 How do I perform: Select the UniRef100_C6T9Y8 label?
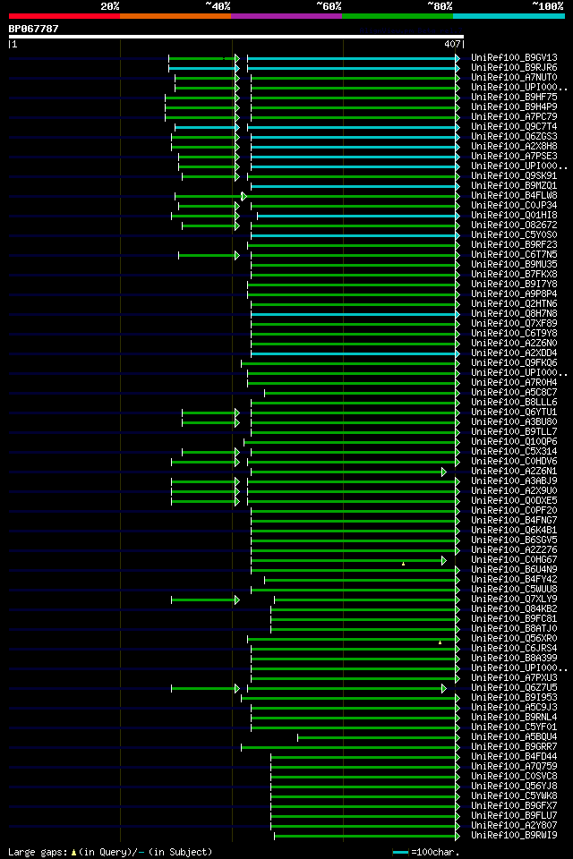pos(514,333)
